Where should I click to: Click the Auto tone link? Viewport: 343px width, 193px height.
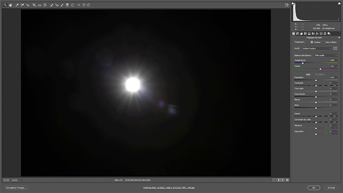(x=308, y=74)
